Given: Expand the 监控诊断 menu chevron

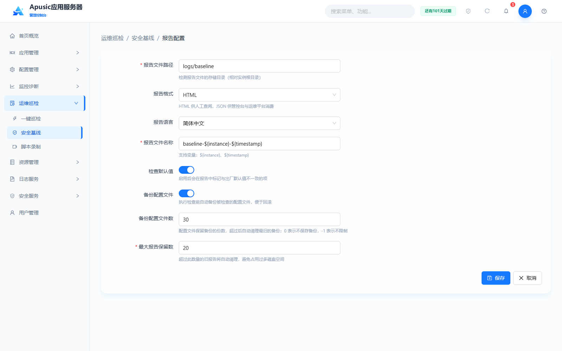Looking at the screenshot, I should coord(78,86).
